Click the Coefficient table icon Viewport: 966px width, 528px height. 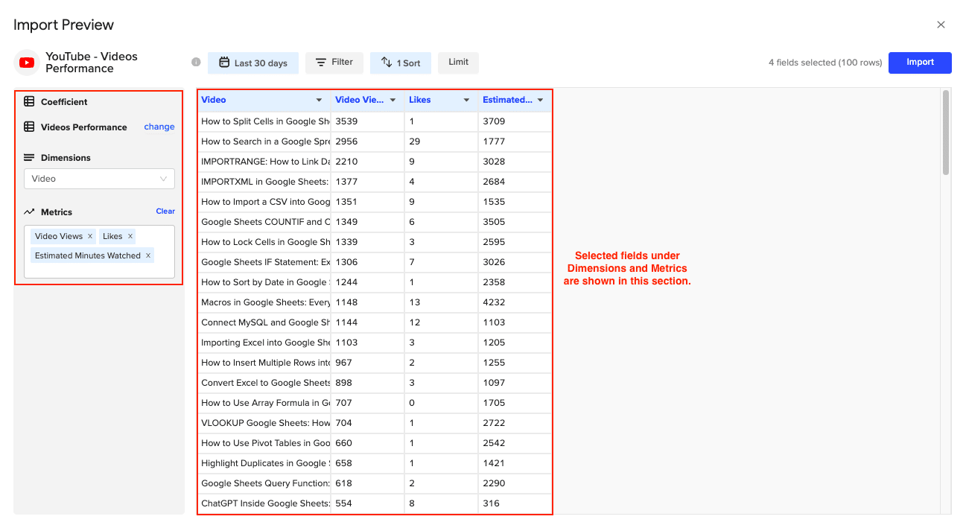[29, 101]
